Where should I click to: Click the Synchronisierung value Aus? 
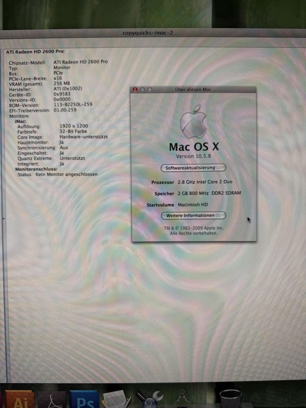64,148
